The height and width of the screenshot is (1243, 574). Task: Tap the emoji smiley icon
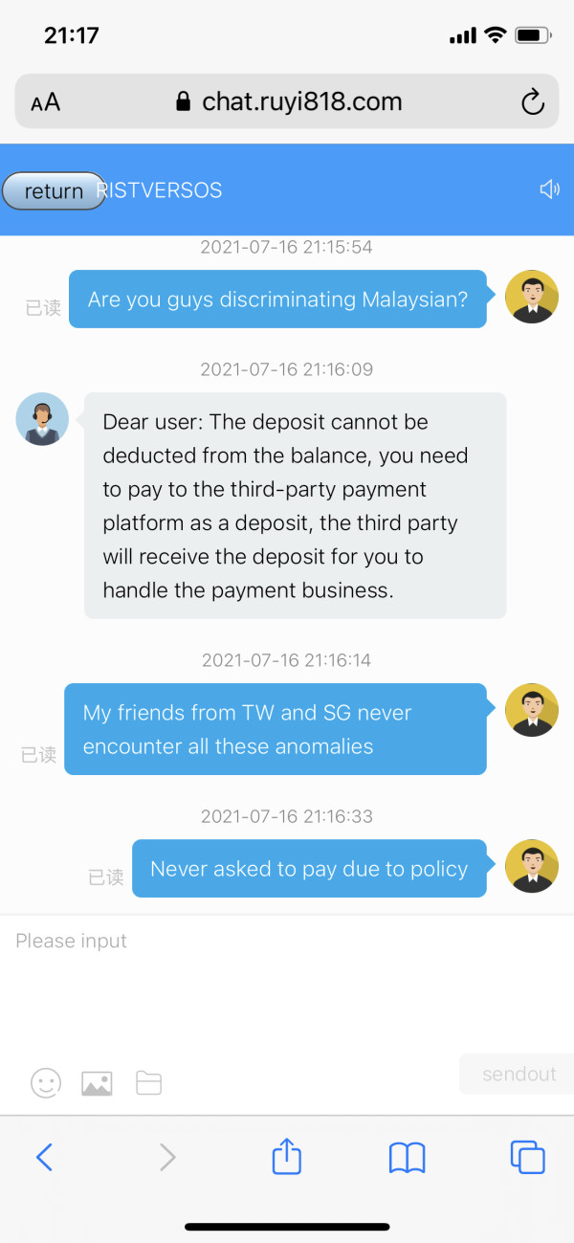(46, 1082)
